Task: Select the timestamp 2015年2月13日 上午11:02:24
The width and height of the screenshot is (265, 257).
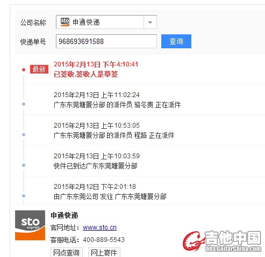Action: tap(97, 95)
